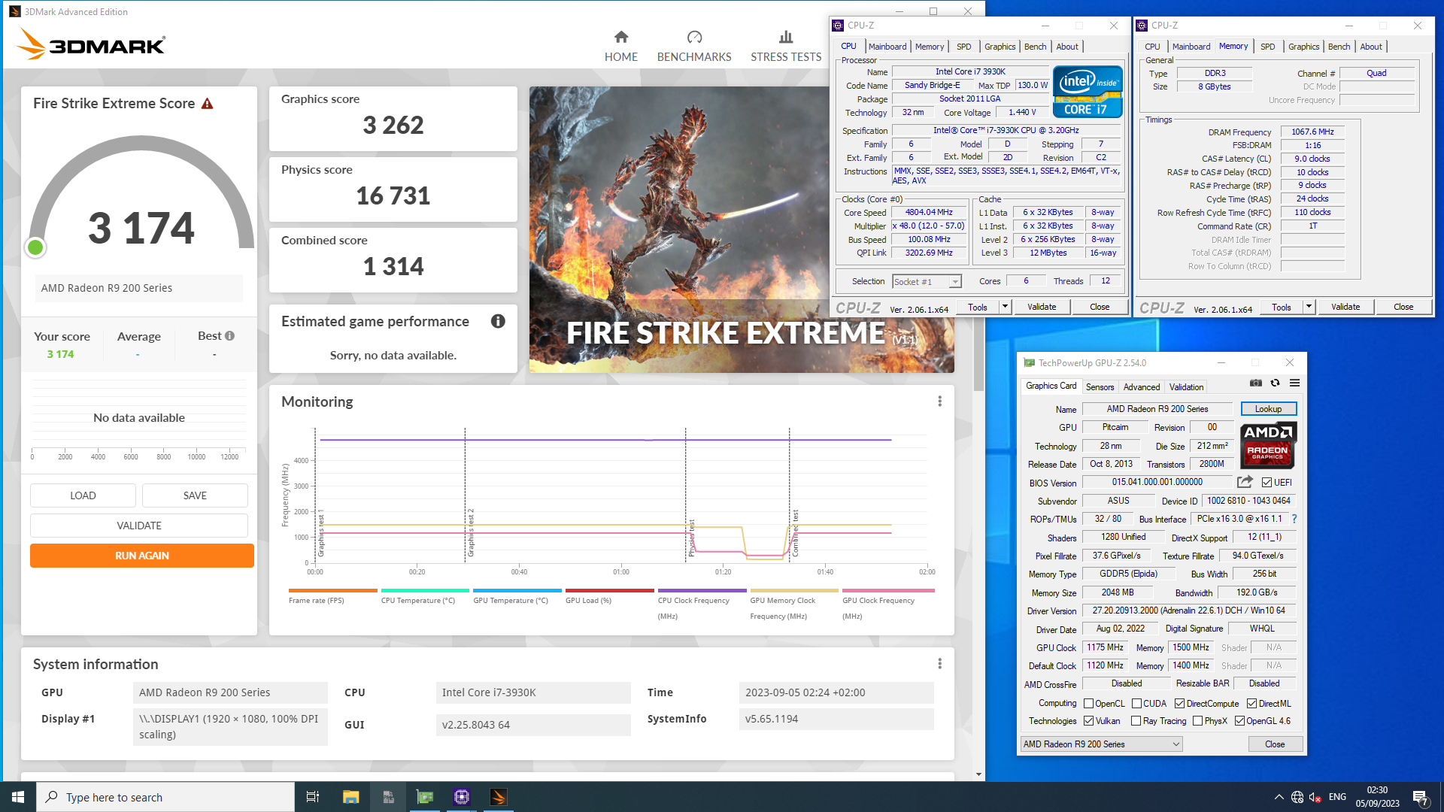
Task: Click the VALIDATE button in 3DMark
Action: coord(139,526)
